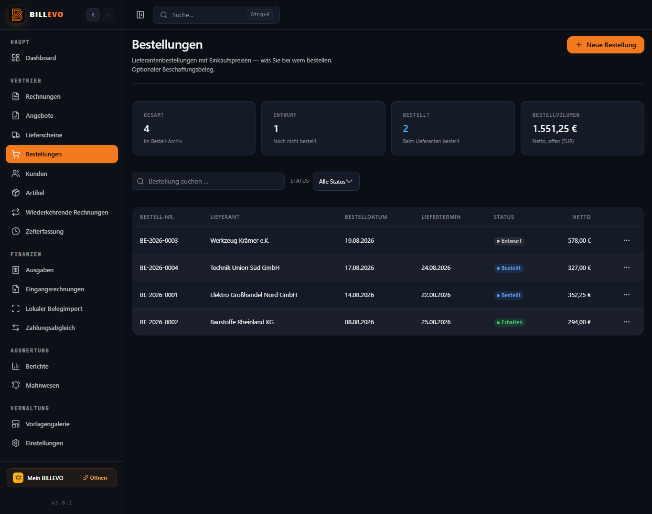Open actions menu for BE-2026-0004
Screen dimensions: 652x514
click(x=627, y=267)
